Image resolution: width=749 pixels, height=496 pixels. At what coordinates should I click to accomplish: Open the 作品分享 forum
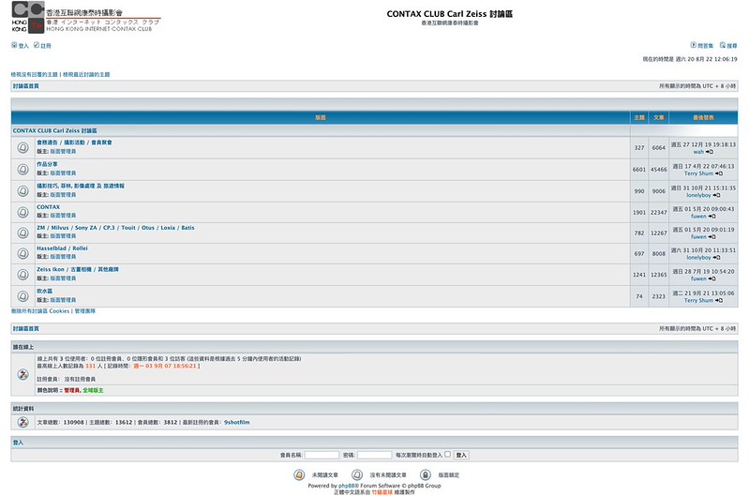[47, 164]
